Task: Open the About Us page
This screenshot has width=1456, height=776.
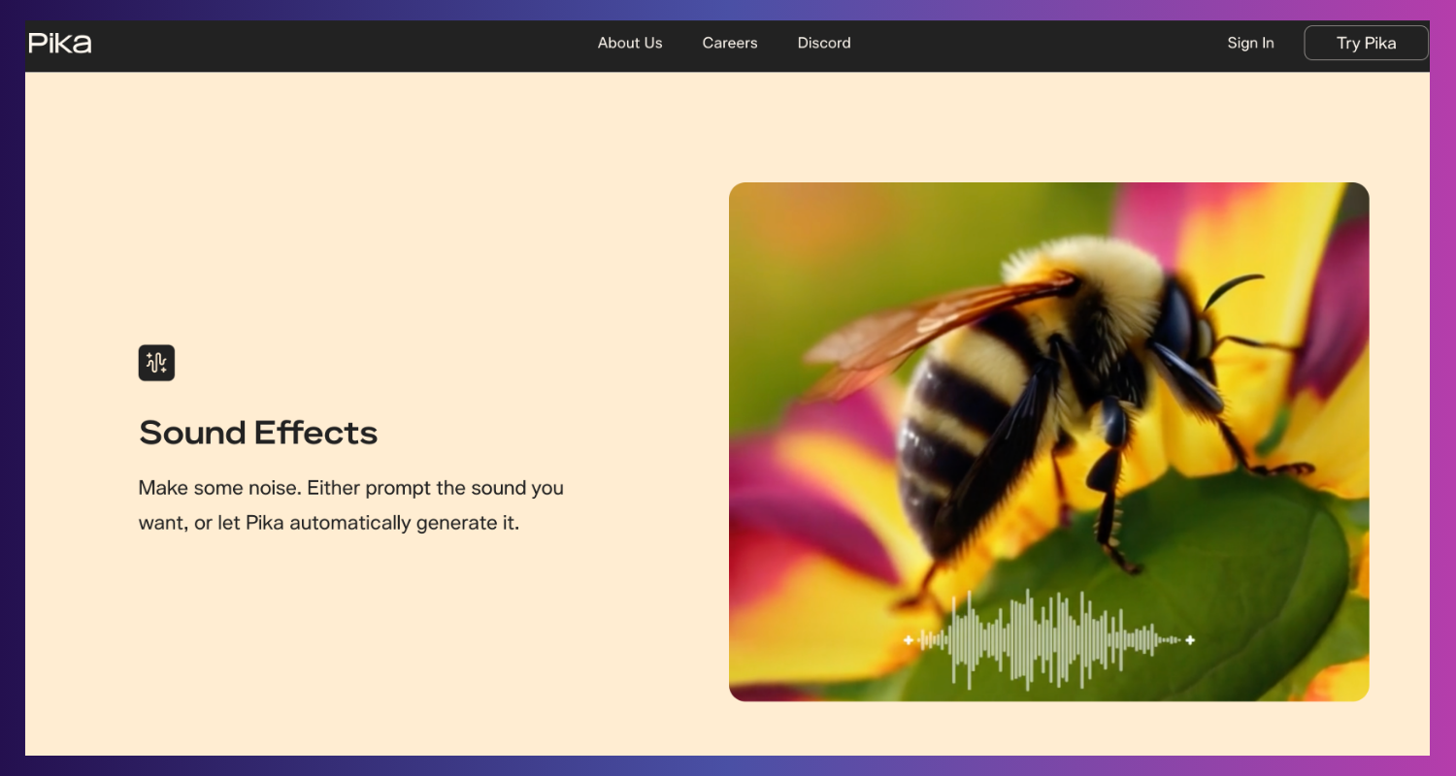Action: pos(630,43)
